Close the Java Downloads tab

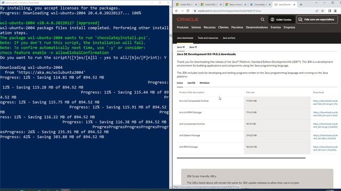tap(294, 4)
